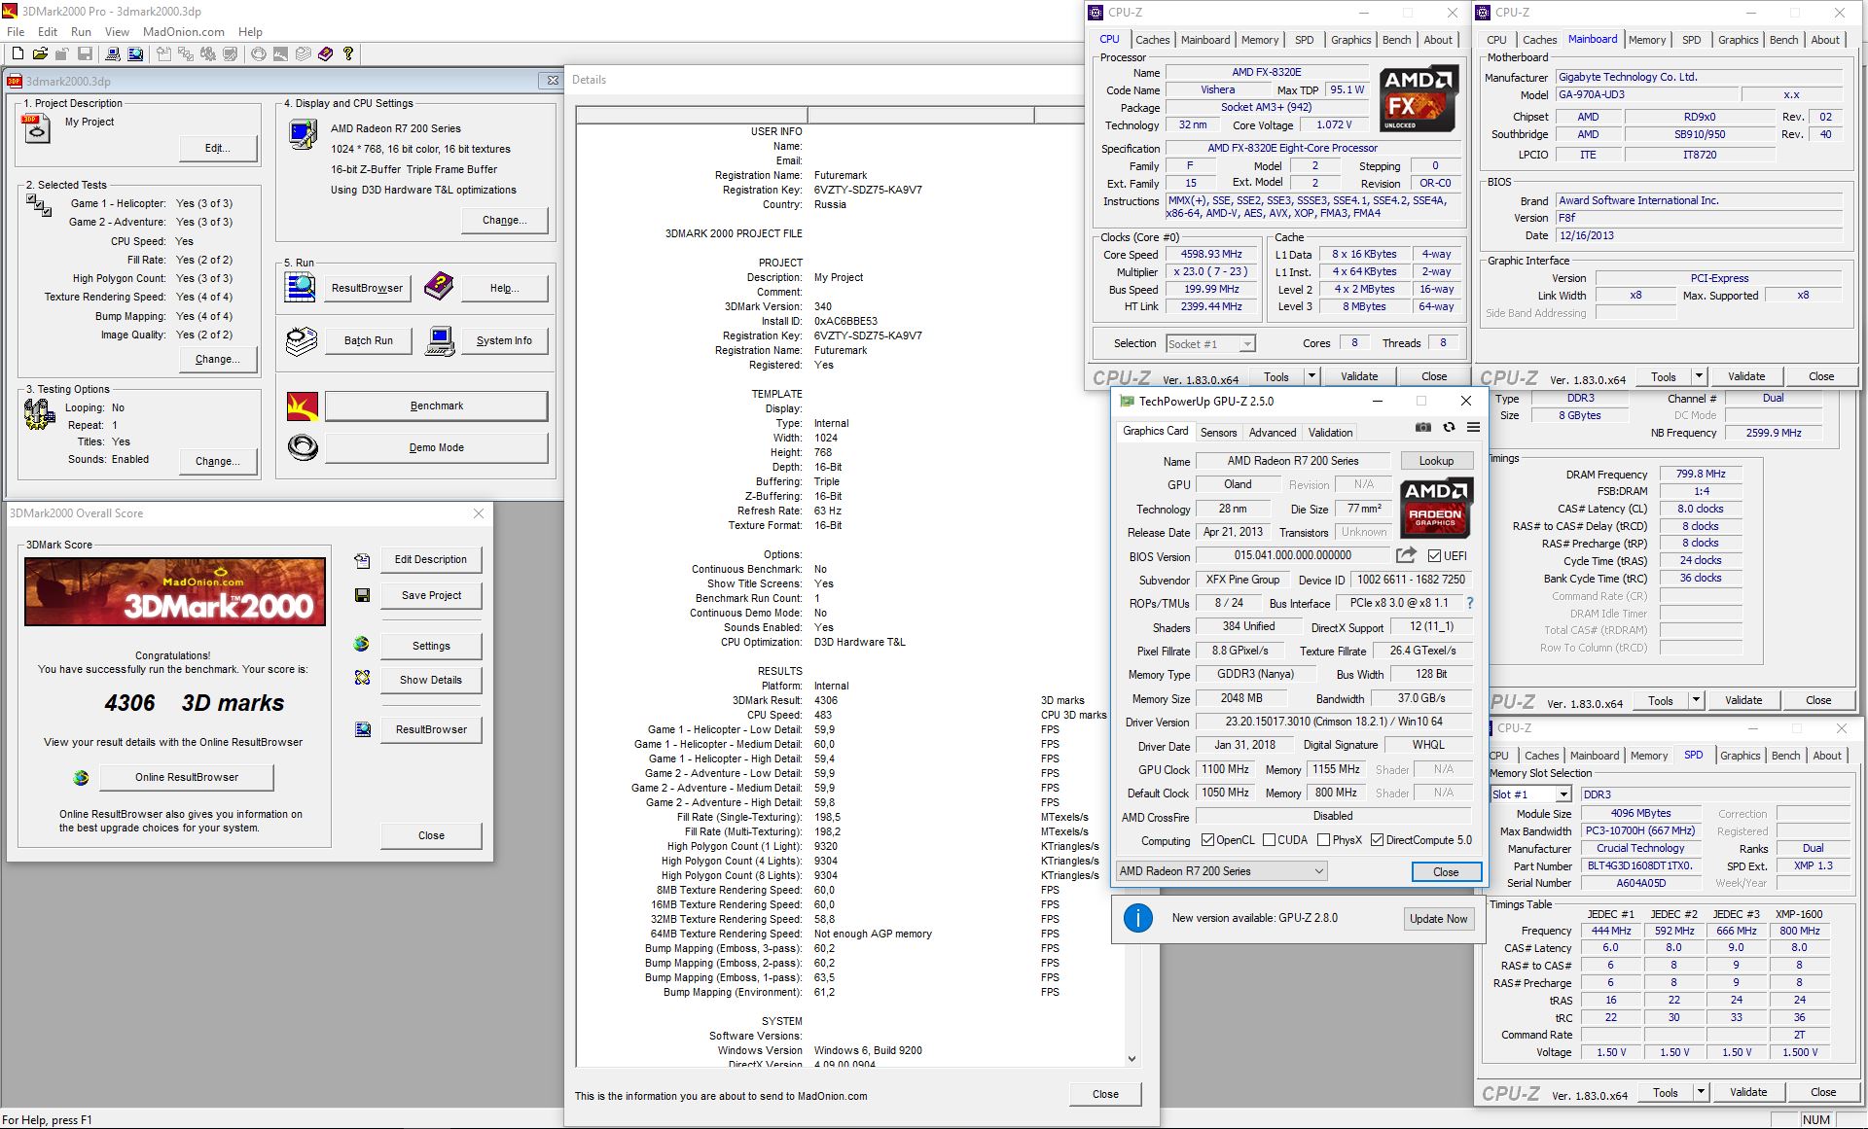Image resolution: width=1868 pixels, height=1129 pixels.
Task: Click the Batch Run papers icon in Run panel
Action: click(301, 341)
